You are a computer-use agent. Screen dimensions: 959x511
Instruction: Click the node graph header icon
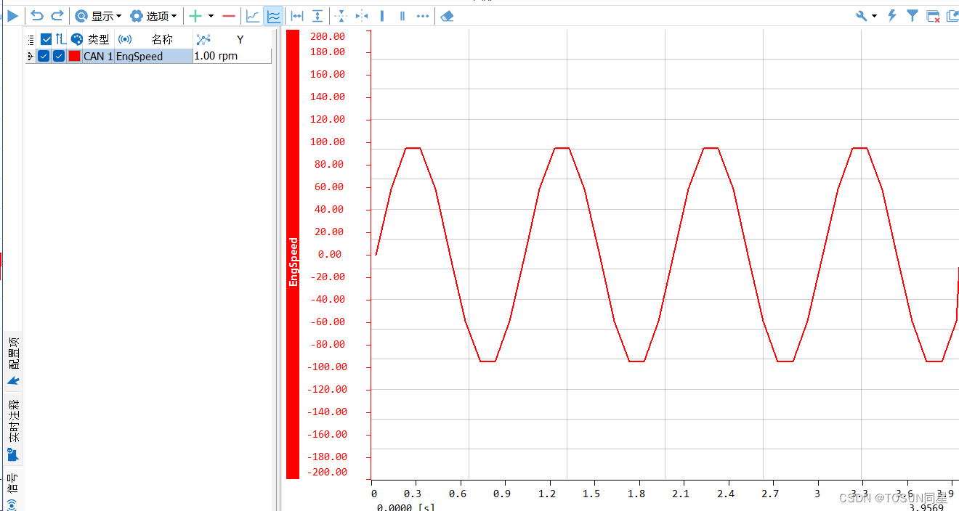coord(203,39)
